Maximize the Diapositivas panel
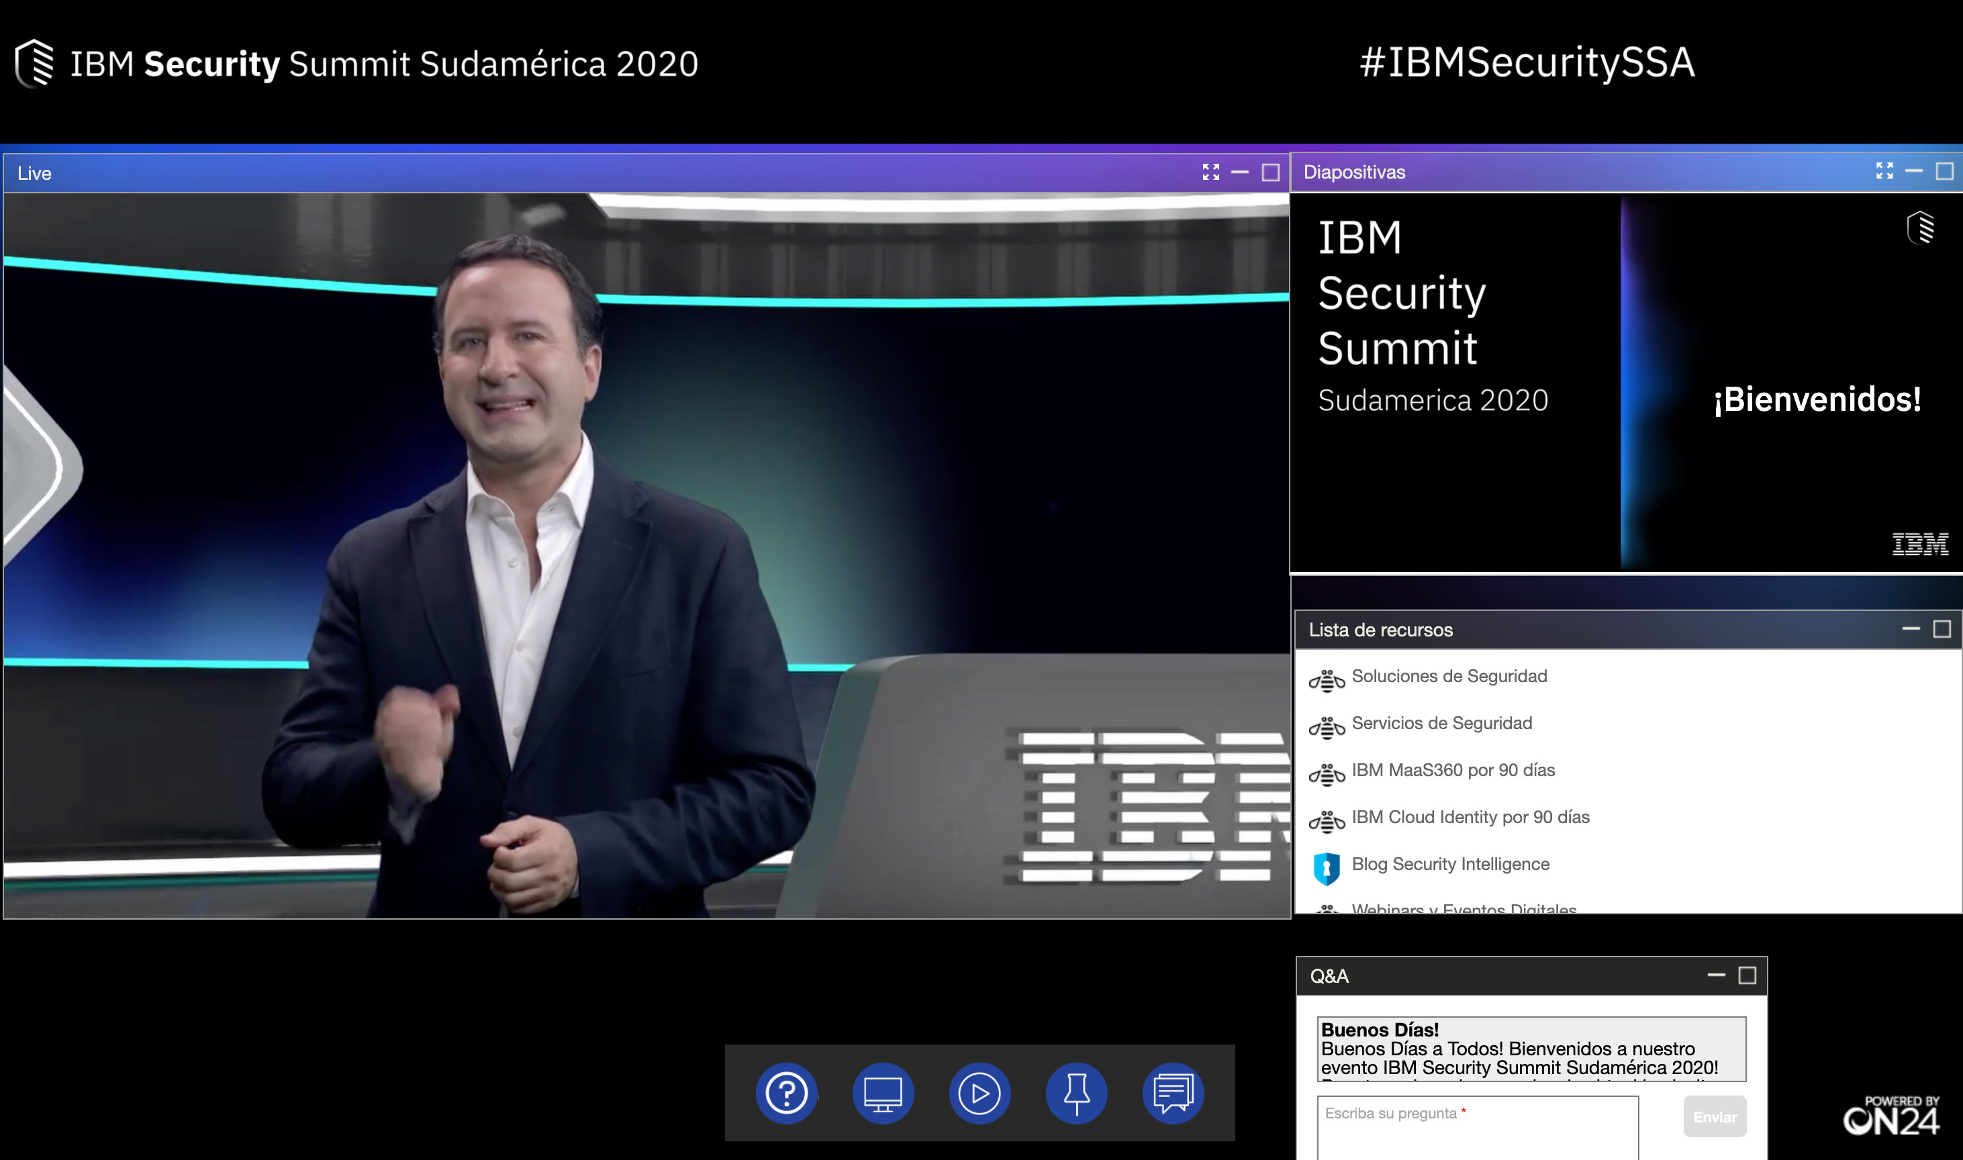 [1944, 171]
